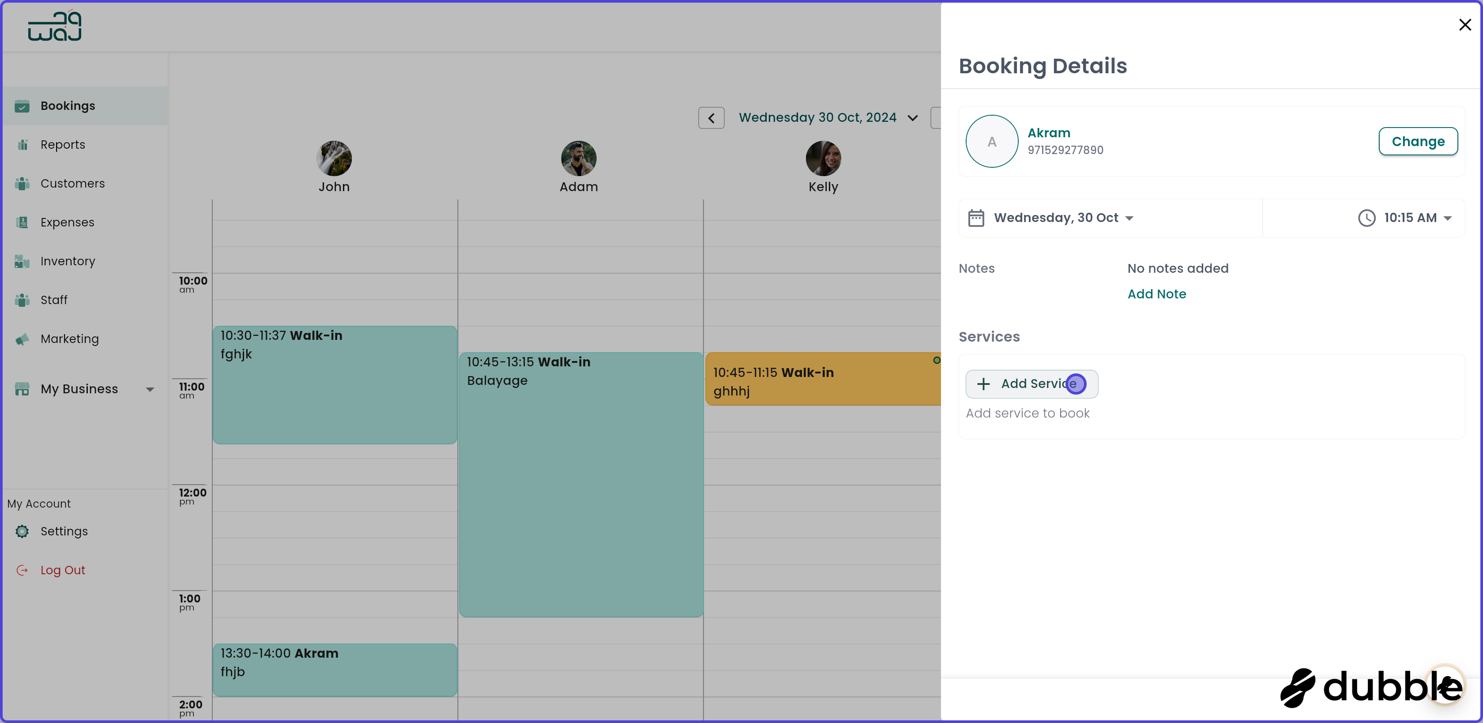Image resolution: width=1483 pixels, height=723 pixels.
Task: Click the calendar icon beside Wednesday, 30 Oct
Action: [x=977, y=218]
